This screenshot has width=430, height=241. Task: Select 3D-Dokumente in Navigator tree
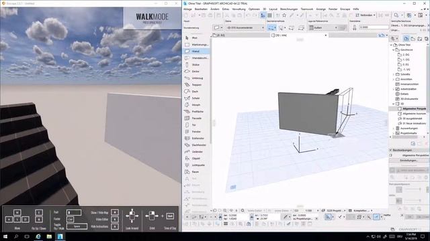[x=406, y=99]
